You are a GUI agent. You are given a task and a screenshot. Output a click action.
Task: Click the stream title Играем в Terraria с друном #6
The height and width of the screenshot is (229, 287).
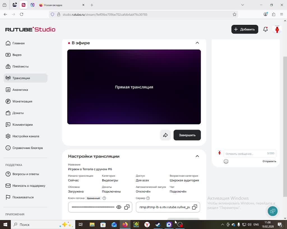point(90,169)
